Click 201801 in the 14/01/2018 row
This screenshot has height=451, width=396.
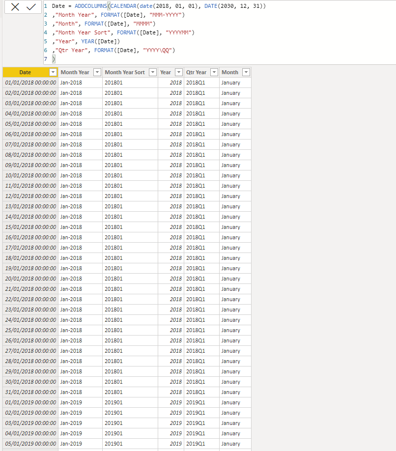point(113,217)
